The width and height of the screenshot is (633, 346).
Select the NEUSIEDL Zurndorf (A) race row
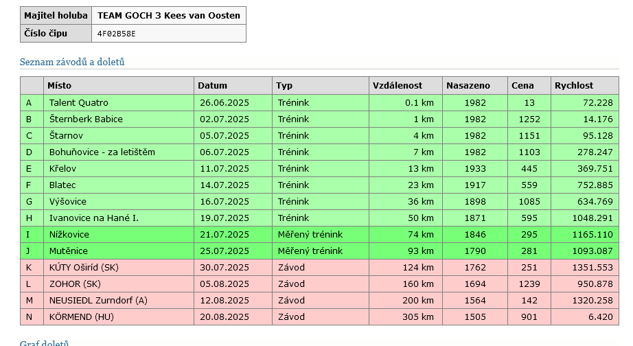[99, 301]
